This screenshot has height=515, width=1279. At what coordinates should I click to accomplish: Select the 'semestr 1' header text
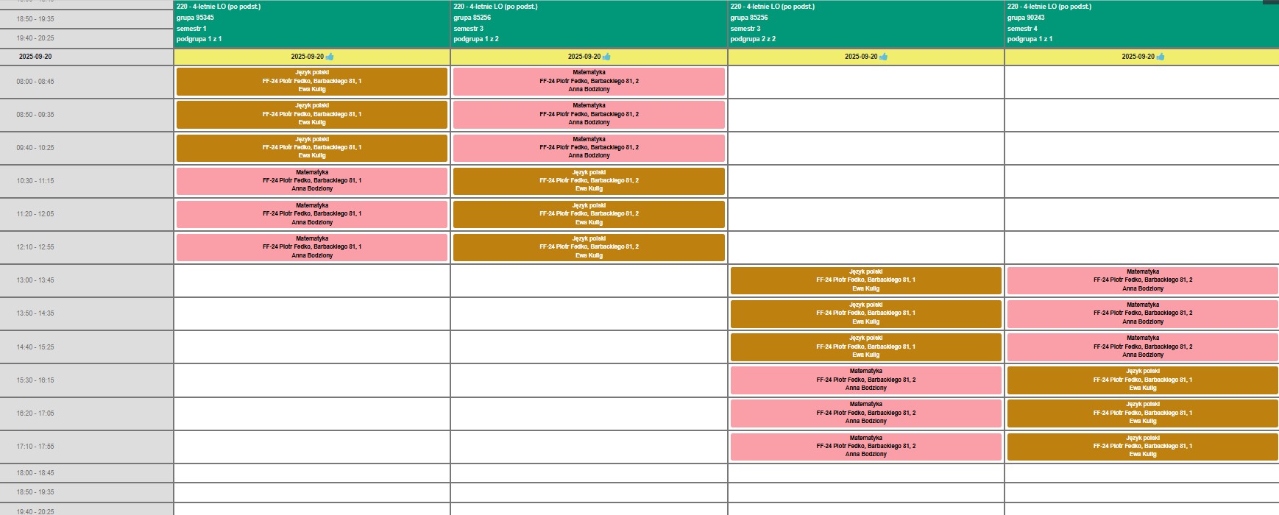pyautogui.click(x=191, y=29)
